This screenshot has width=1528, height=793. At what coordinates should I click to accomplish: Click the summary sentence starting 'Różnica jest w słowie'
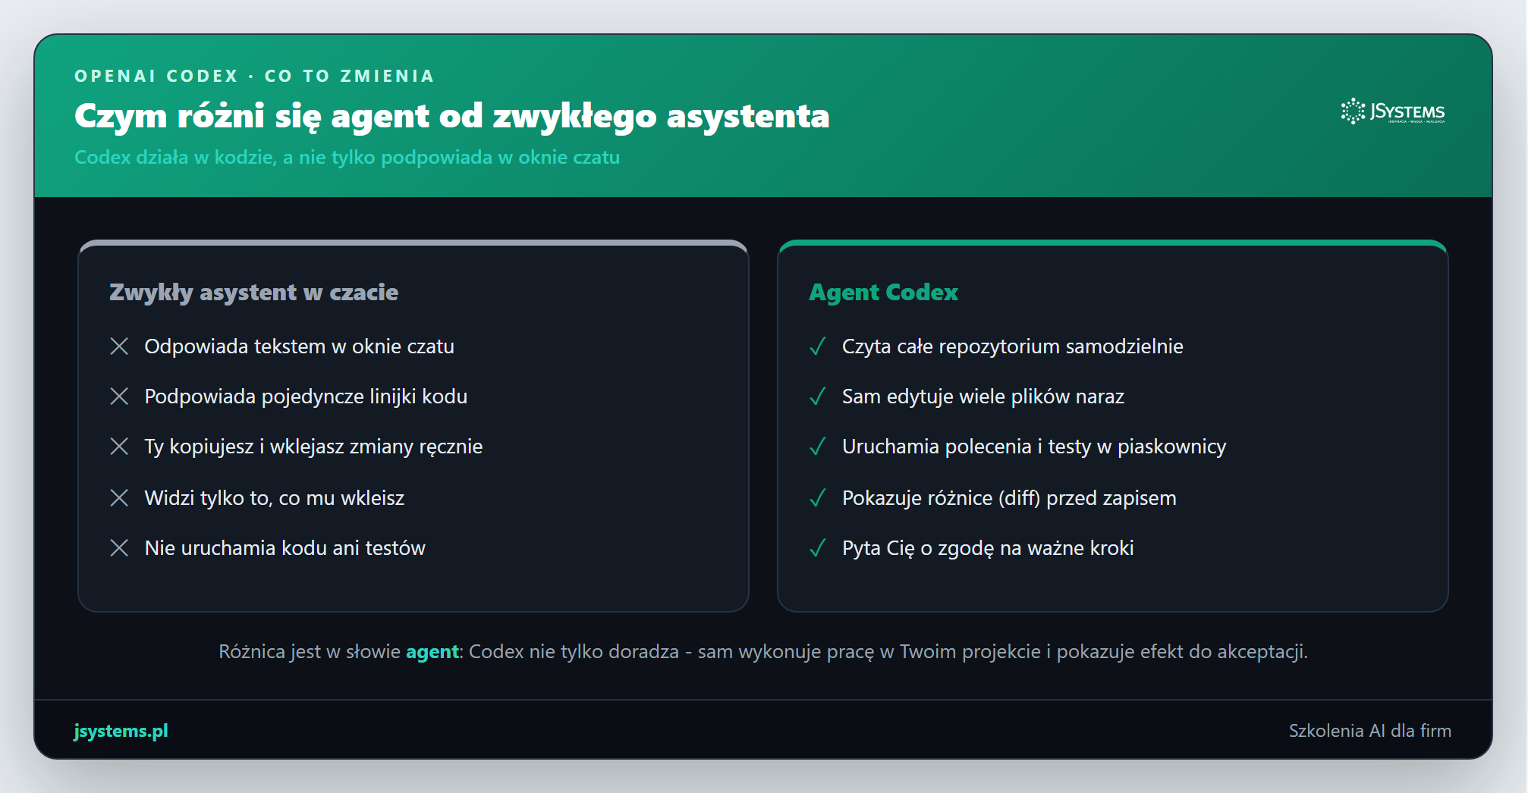(763, 652)
